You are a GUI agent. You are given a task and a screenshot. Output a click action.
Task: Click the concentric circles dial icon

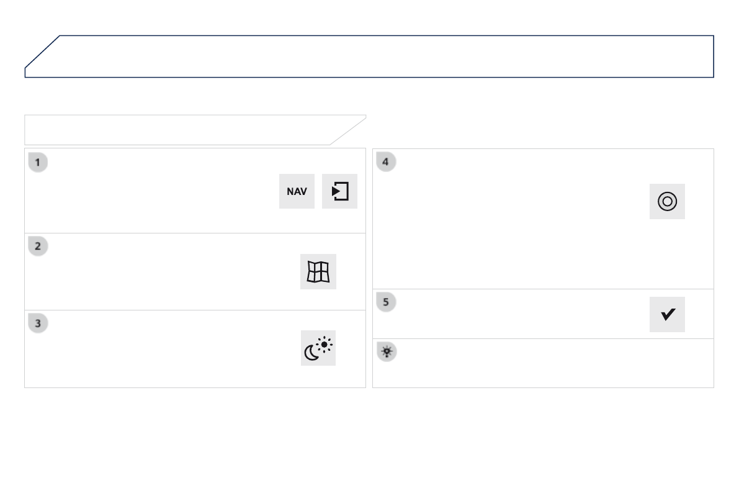coord(667,201)
